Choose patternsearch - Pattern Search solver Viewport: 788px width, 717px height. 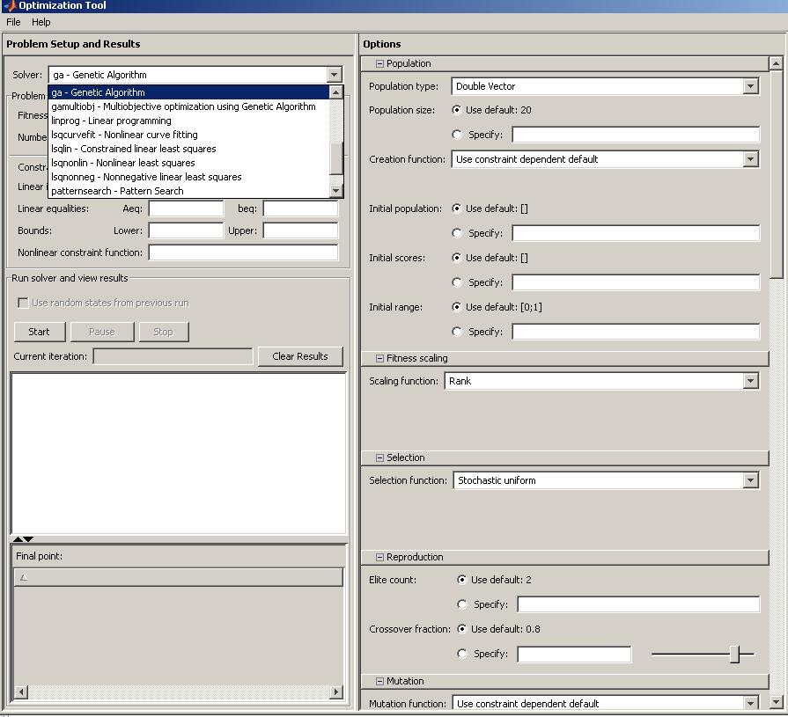[x=188, y=191]
